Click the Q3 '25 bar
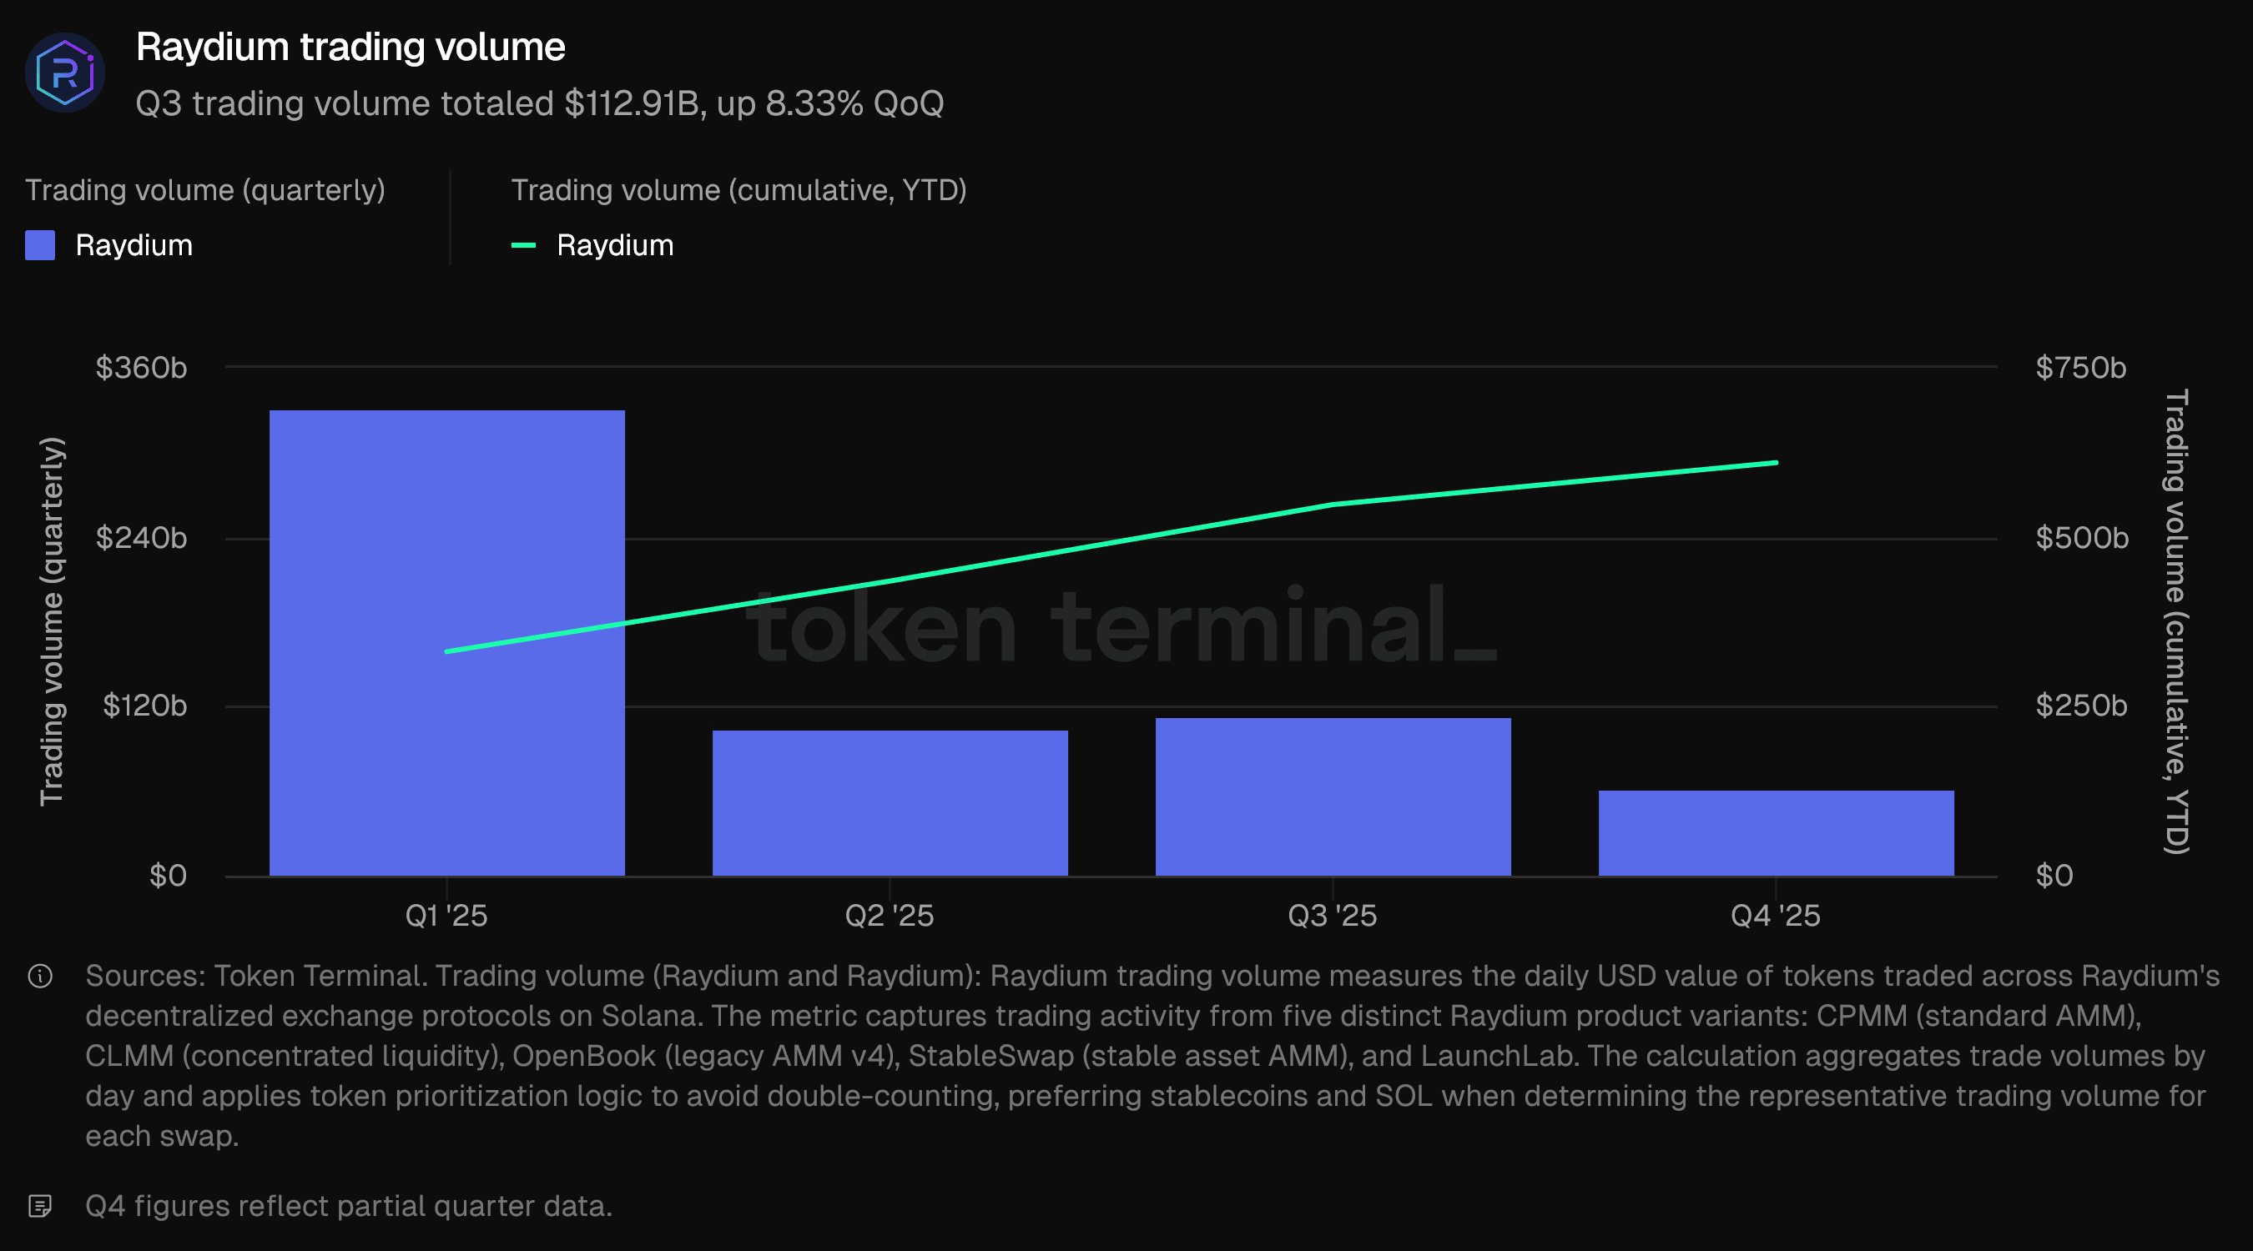This screenshot has width=2253, height=1251. pos(1333,796)
